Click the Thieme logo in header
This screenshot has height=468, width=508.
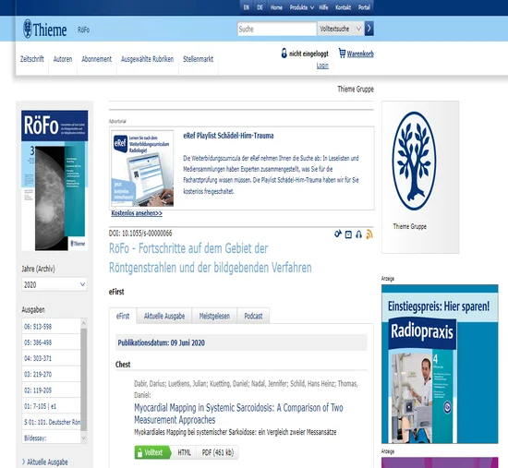coord(44,30)
